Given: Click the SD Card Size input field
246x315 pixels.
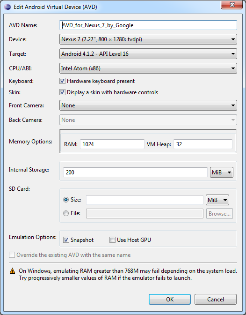Looking at the screenshot, I should coord(145,200).
